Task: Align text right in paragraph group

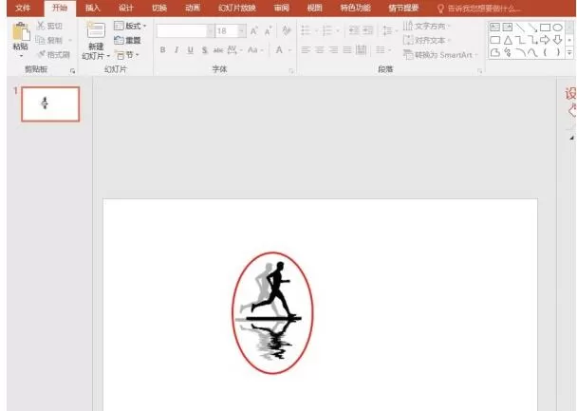Action: click(x=333, y=49)
